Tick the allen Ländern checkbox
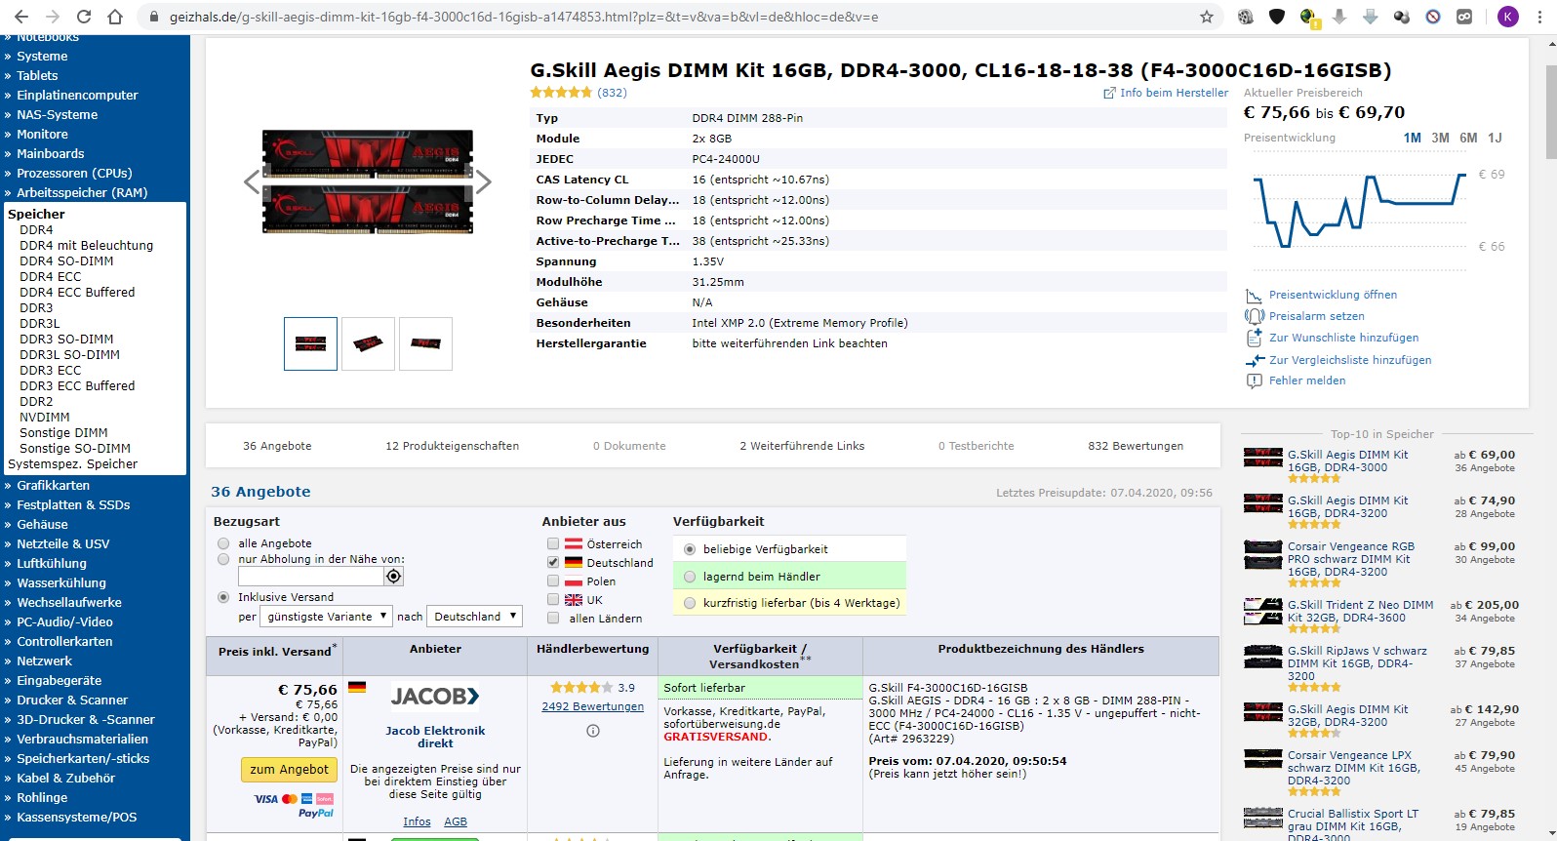Screen dimensions: 1557x841 (553, 619)
